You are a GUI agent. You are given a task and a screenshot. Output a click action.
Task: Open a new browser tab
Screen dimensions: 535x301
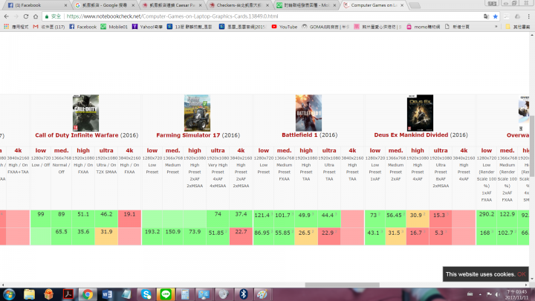click(414, 5)
